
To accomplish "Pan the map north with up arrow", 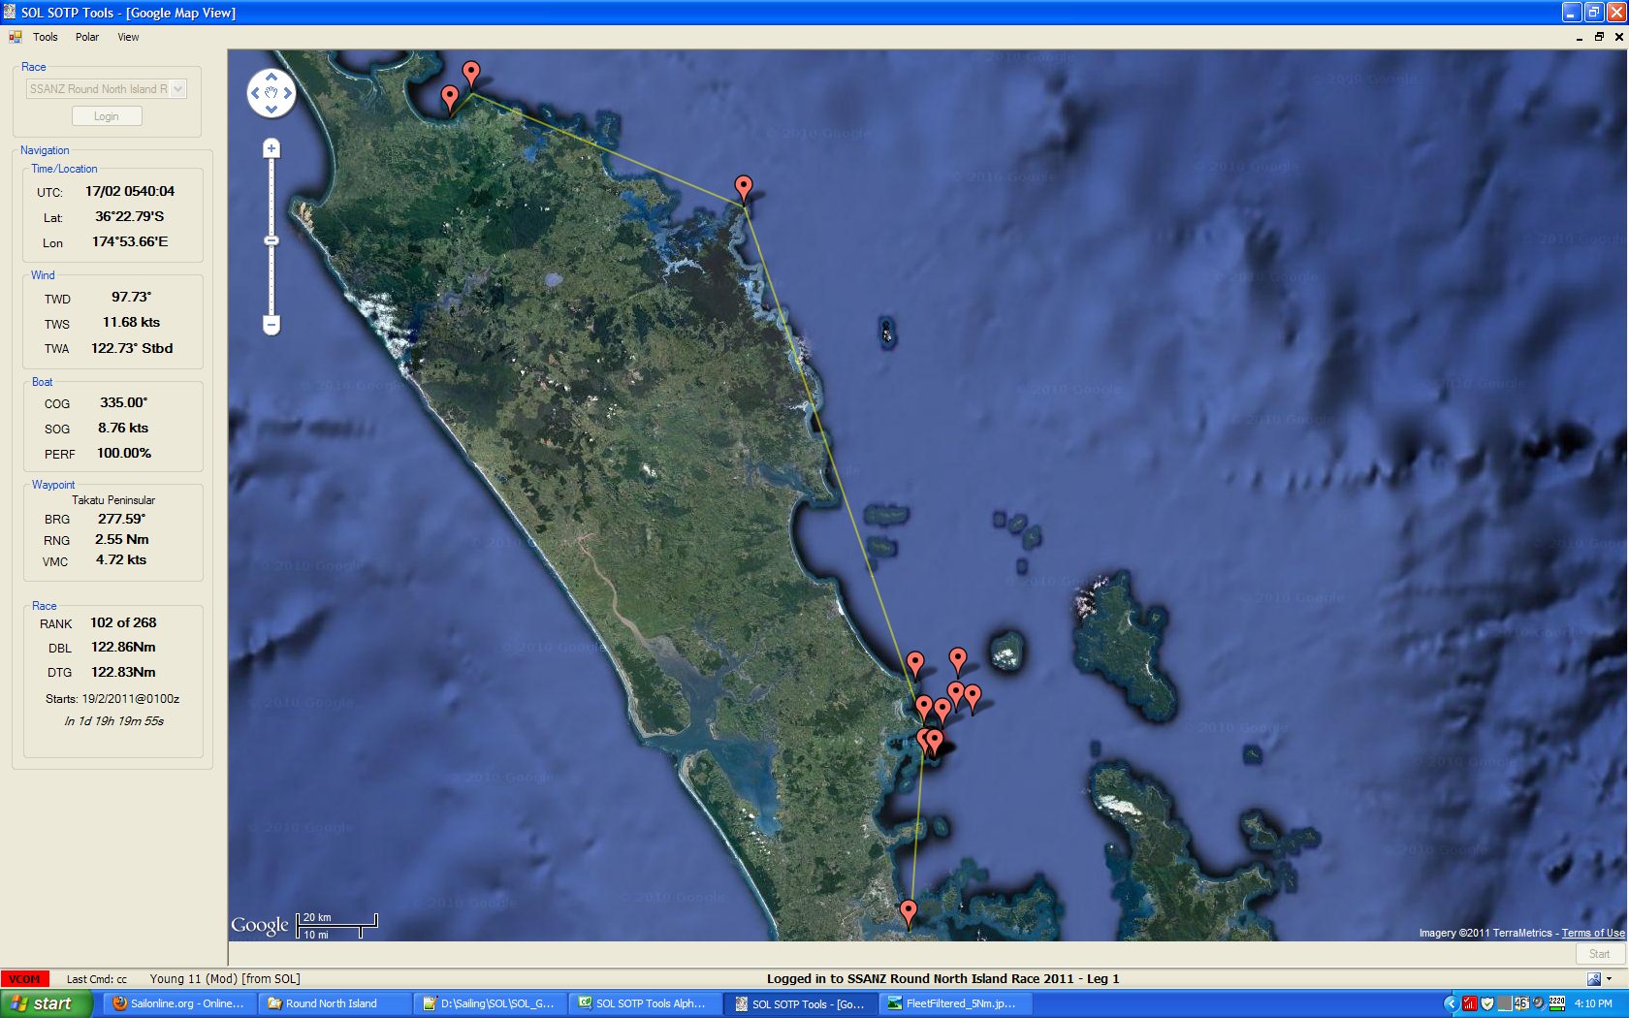I will [x=271, y=76].
